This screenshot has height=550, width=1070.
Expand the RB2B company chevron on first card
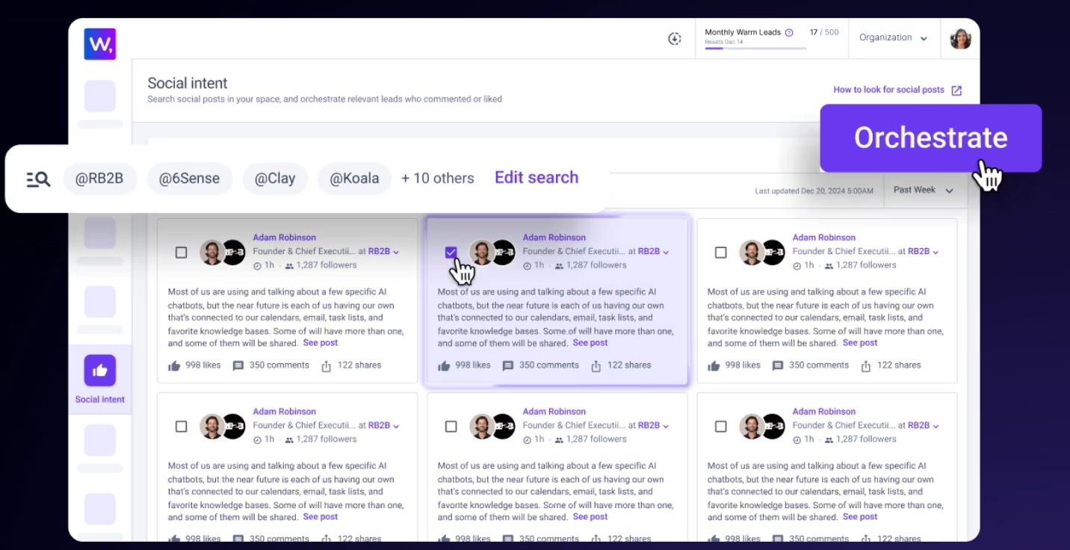click(396, 253)
